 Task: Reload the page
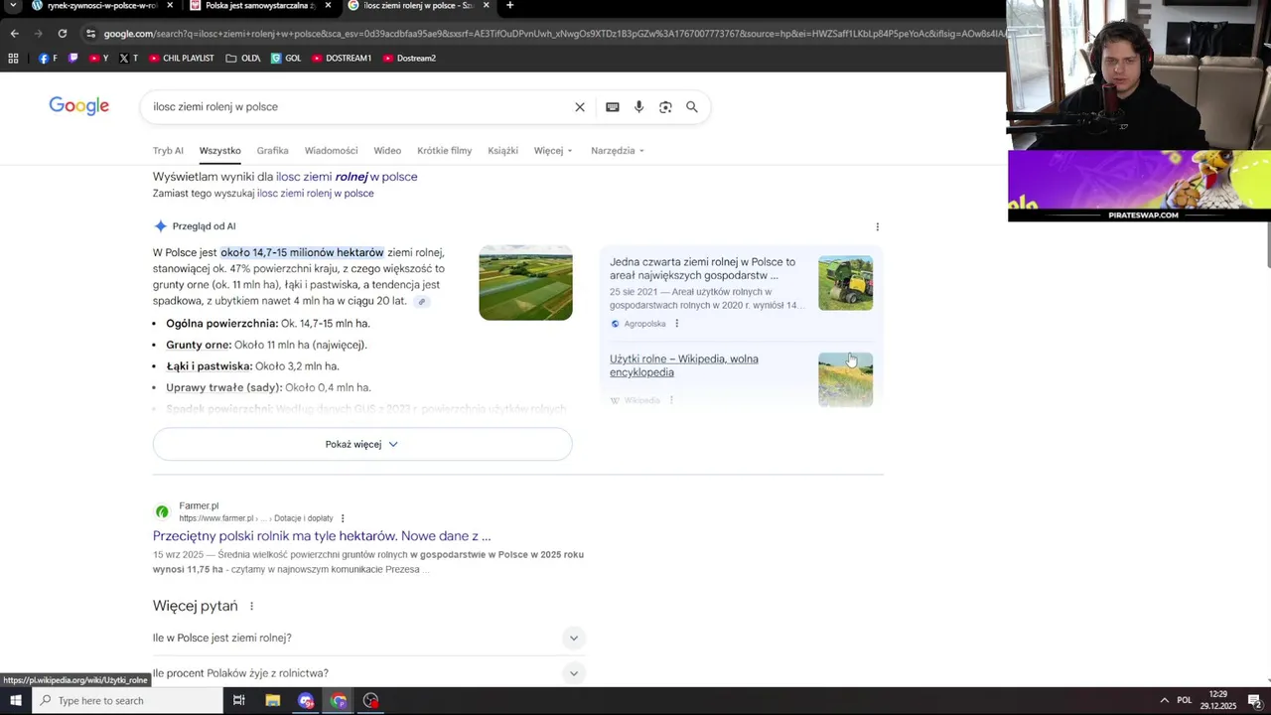click(62, 34)
